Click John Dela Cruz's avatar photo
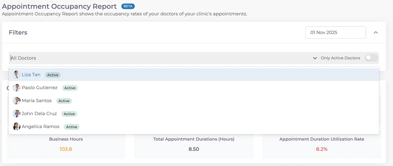This screenshot has width=393, height=166. coord(16,114)
